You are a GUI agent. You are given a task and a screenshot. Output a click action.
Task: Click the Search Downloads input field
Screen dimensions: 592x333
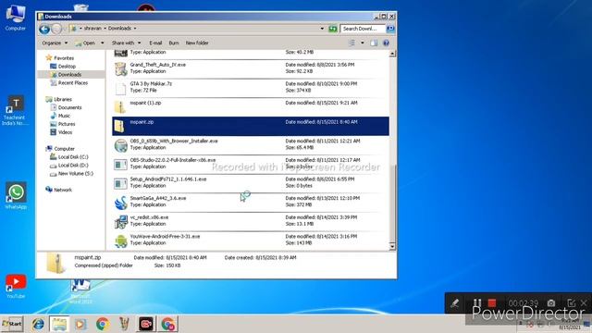click(x=363, y=29)
